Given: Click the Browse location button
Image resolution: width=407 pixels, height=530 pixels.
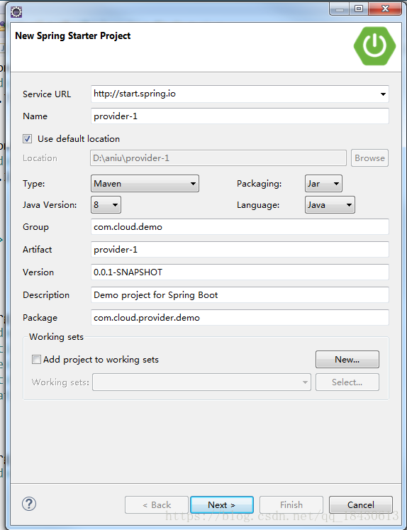Looking at the screenshot, I should click(369, 158).
